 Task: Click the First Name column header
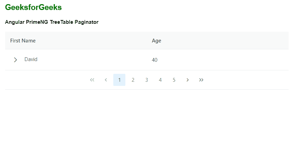coord(23,41)
